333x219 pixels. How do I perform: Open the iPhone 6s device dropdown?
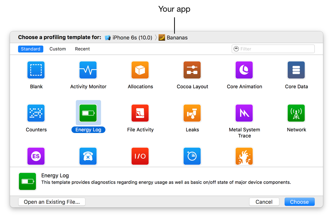129,38
